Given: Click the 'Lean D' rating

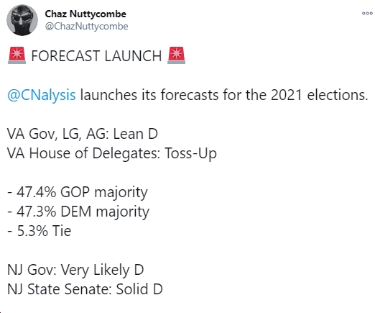Looking at the screenshot, I should click(135, 134).
